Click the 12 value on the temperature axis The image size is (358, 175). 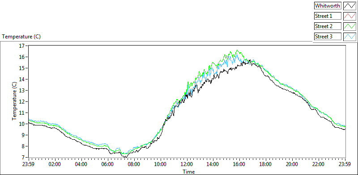21,102
